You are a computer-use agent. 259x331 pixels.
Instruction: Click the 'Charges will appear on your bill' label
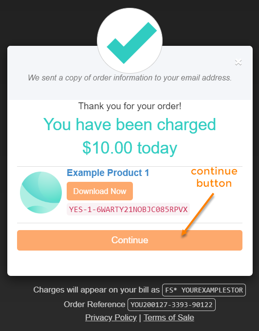point(96,290)
